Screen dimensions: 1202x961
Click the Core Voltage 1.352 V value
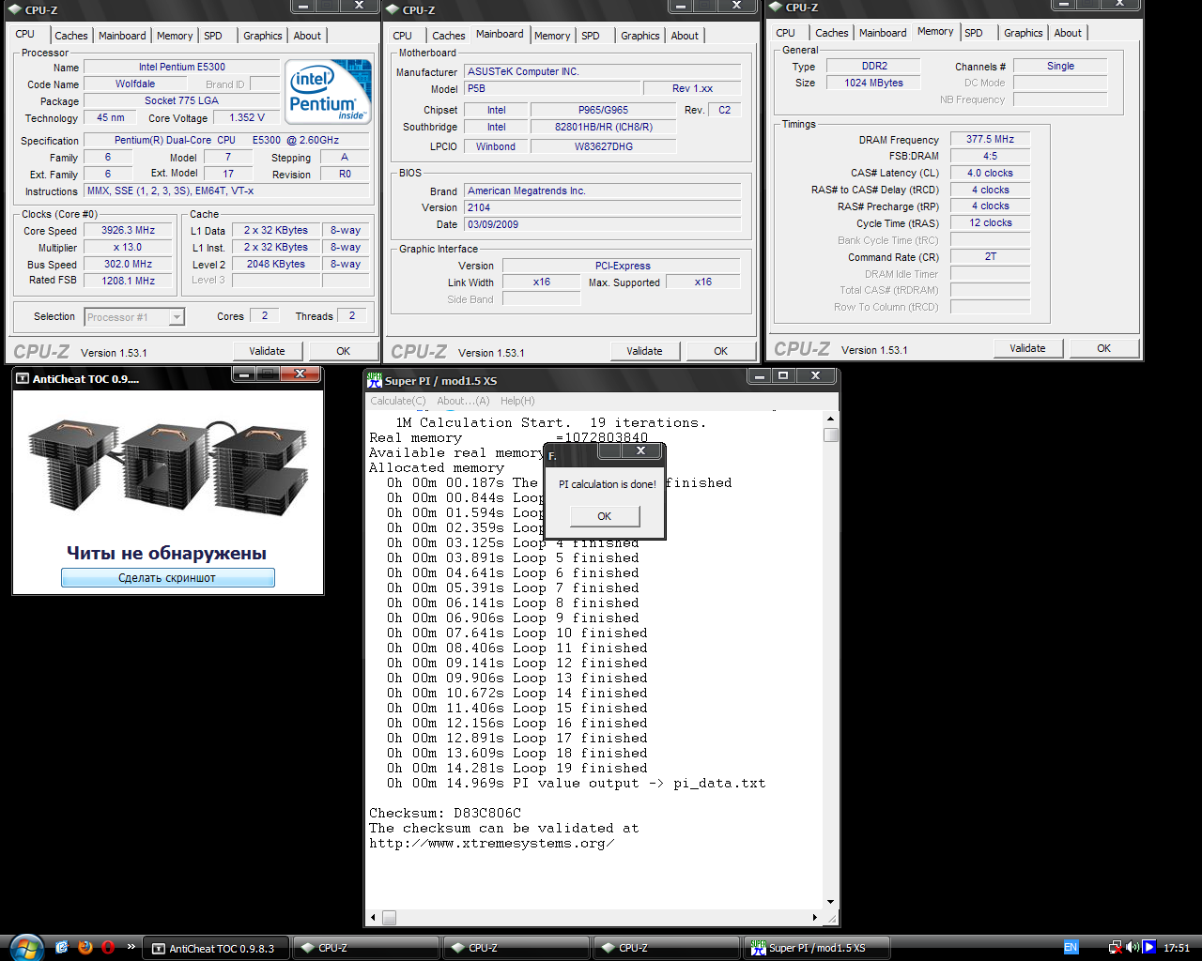coord(247,118)
